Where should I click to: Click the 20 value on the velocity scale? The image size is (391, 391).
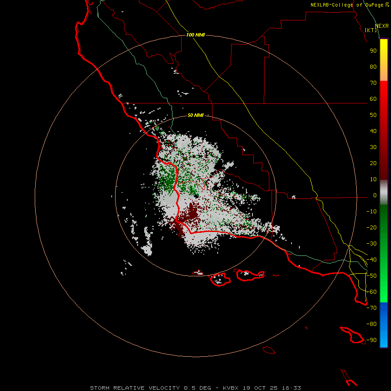click(373, 163)
